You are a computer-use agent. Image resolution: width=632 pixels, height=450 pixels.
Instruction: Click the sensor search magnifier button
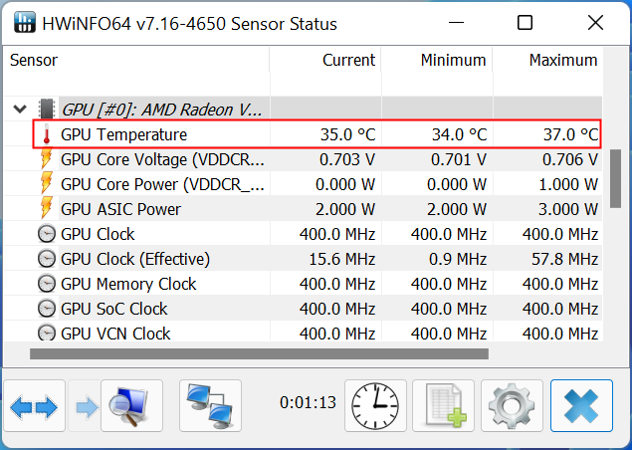(123, 406)
